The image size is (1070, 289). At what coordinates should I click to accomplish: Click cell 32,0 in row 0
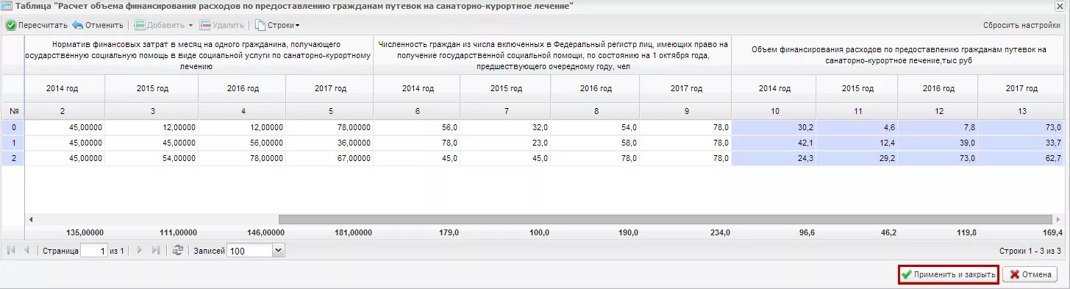coord(506,127)
